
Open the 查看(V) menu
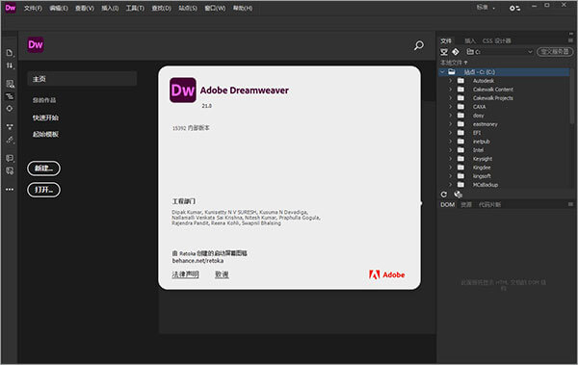[x=85, y=8]
